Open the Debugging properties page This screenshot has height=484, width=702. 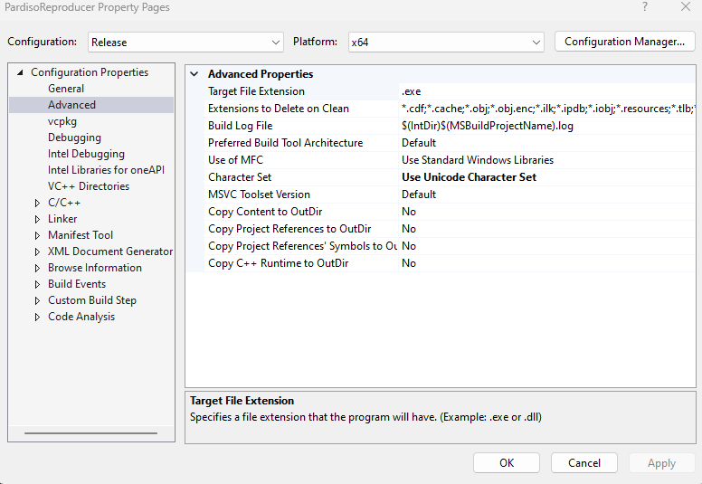74,138
